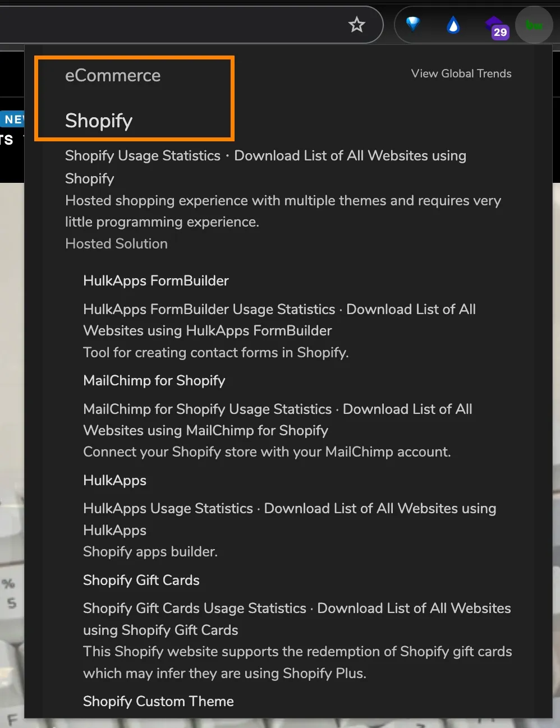Download list of all websites using Shopify
This screenshot has width=560, height=728.
click(x=351, y=156)
